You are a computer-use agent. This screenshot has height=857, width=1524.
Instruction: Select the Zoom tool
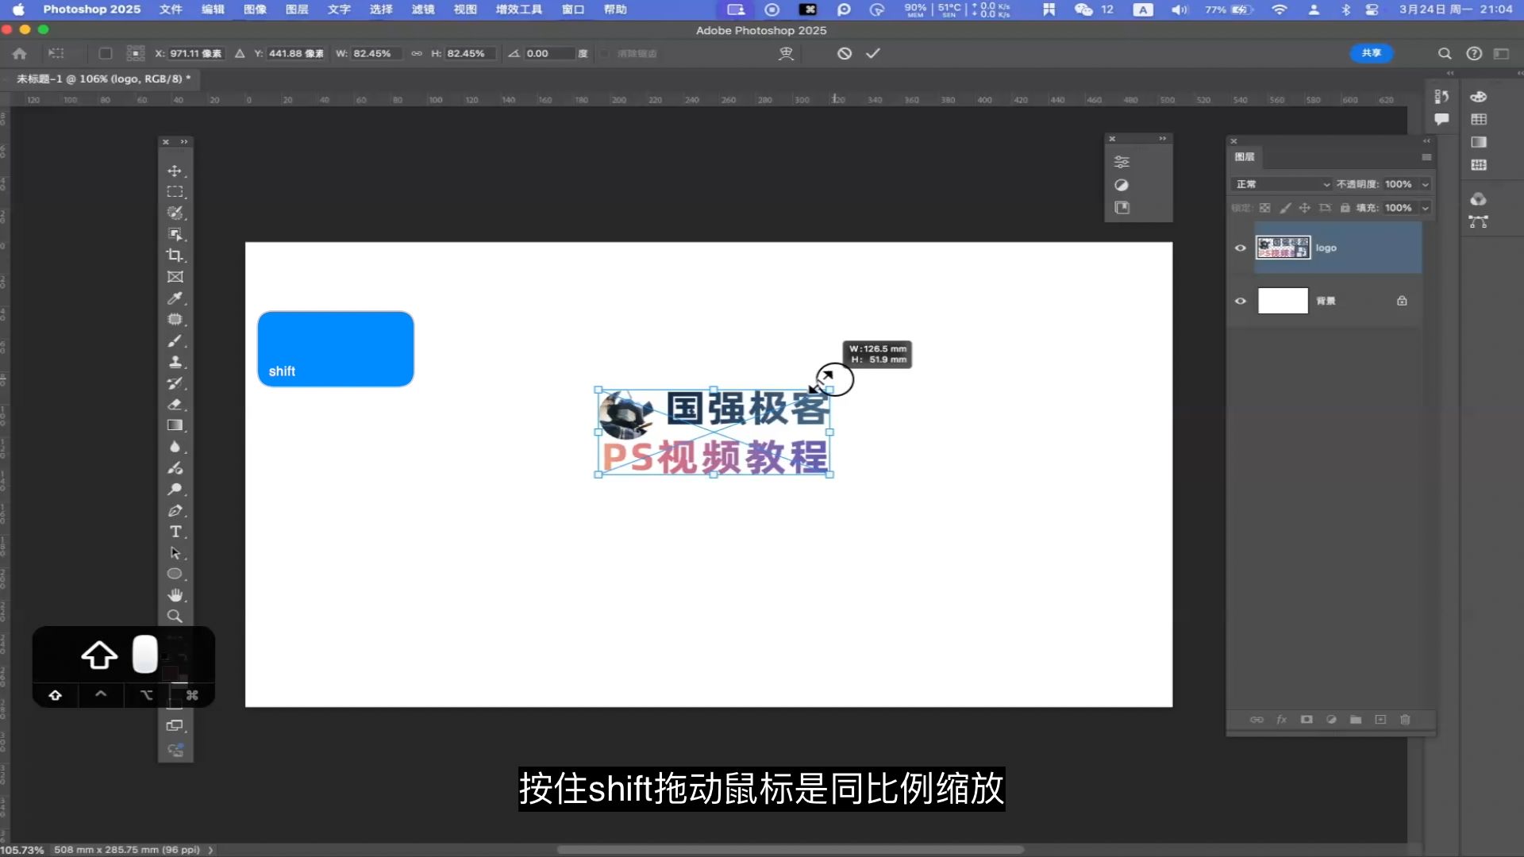pyautogui.click(x=175, y=617)
